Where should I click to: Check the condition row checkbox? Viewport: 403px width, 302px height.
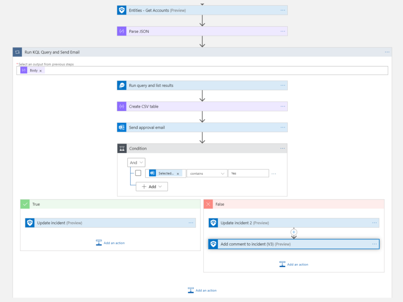tap(138, 173)
